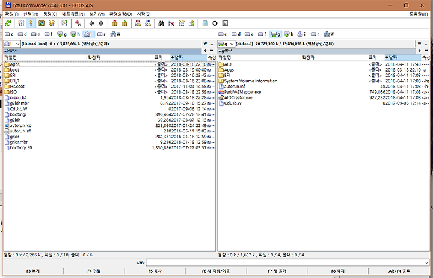Toggle the full details view toolbar icon

pos(31,23)
